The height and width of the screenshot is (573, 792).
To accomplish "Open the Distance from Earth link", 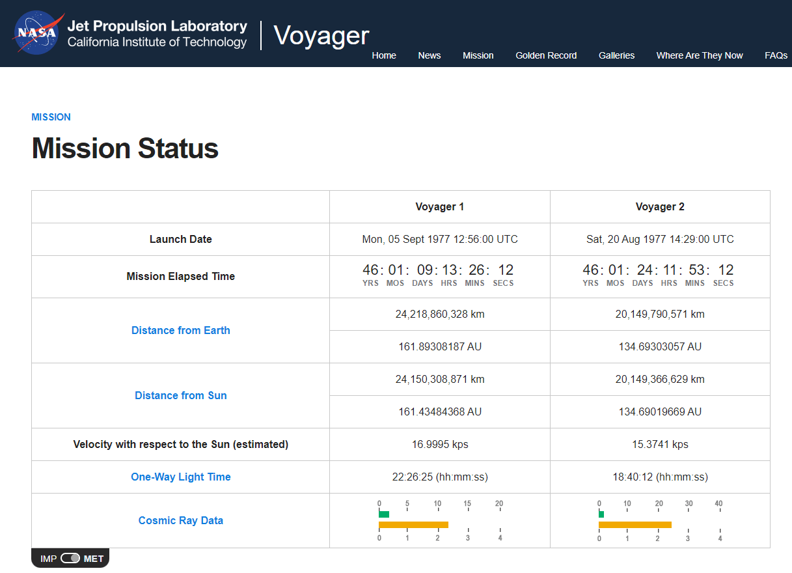I will (x=181, y=330).
